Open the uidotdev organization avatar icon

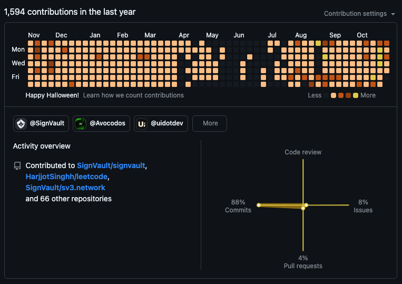(142, 124)
